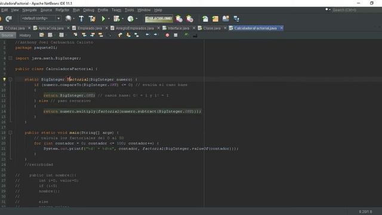Click the Search field in menu bar
The image size is (382, 215).
pyautogui.click(x=353, y=10)
